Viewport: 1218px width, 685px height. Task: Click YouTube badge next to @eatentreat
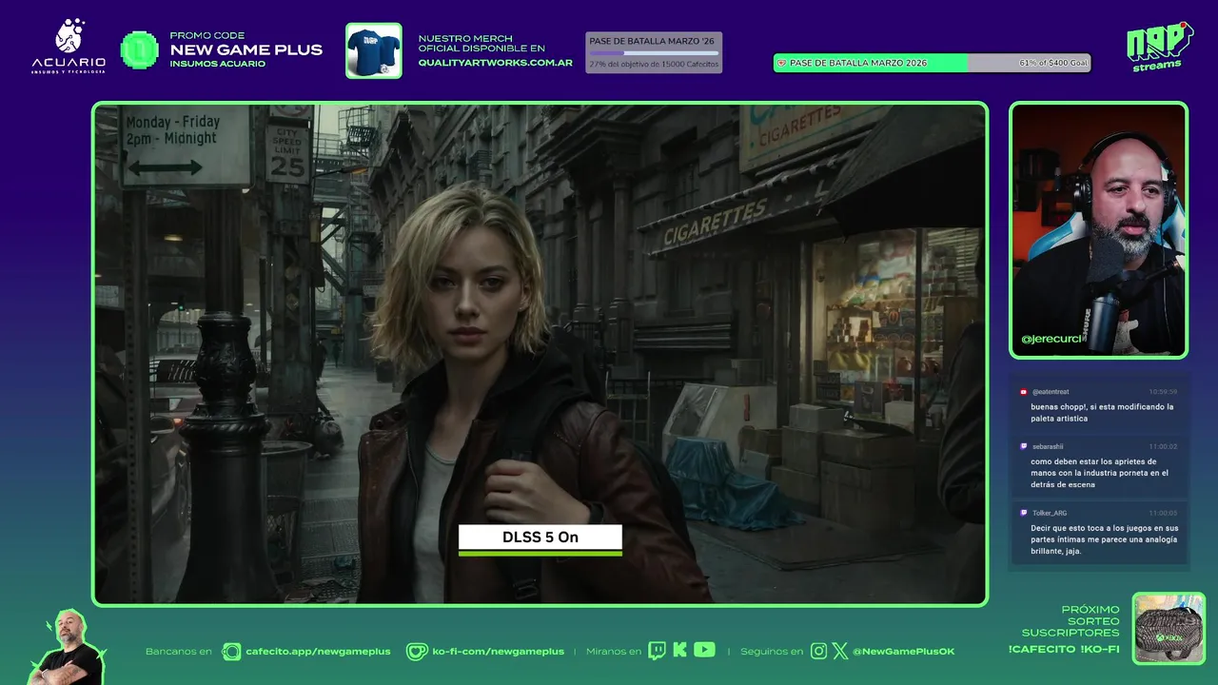tap(1024, 392)
